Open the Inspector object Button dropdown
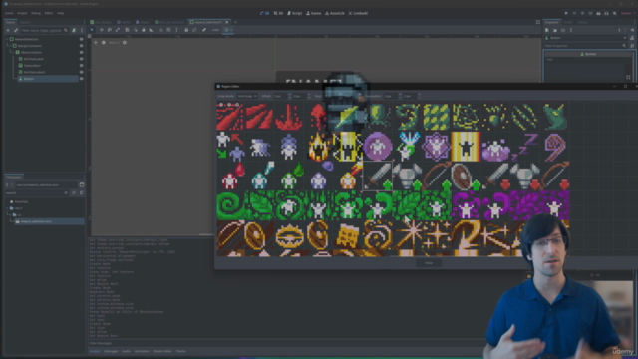Image resolution: width=638 pixels, height=359 pixels. [x=585, y=38]
